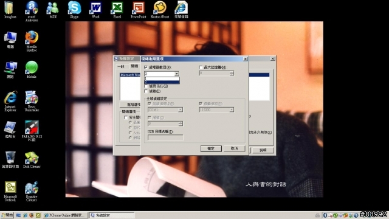Screen dimensions: 389x219
Task: Switch to the 一般 tab in the background window
Action: [x=121, y=66]
